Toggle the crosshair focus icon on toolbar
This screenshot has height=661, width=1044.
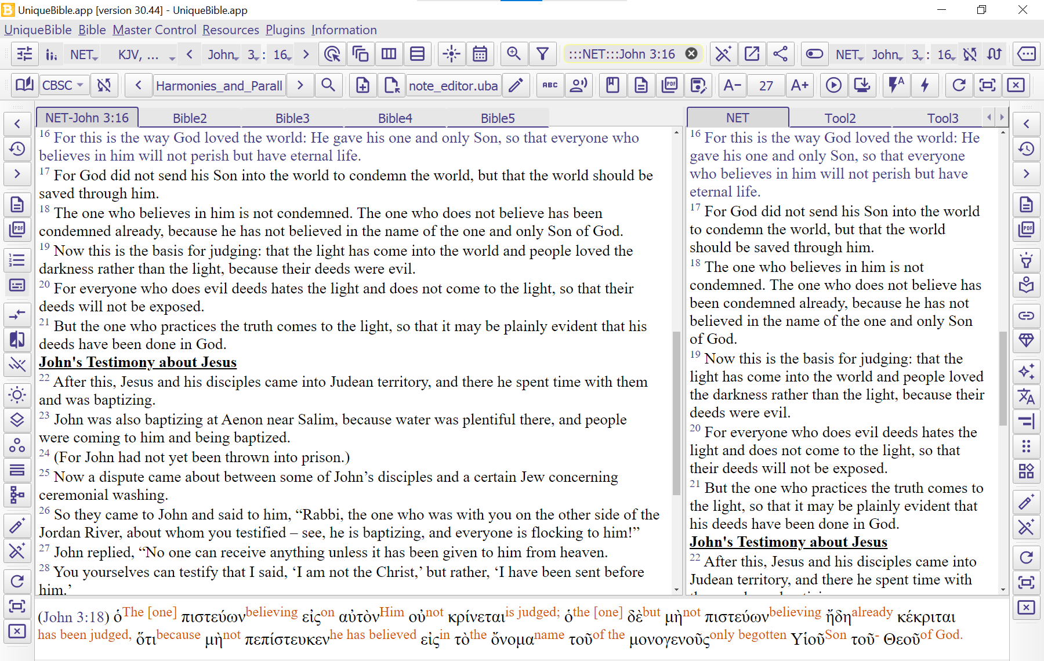(x=451, y=55)
